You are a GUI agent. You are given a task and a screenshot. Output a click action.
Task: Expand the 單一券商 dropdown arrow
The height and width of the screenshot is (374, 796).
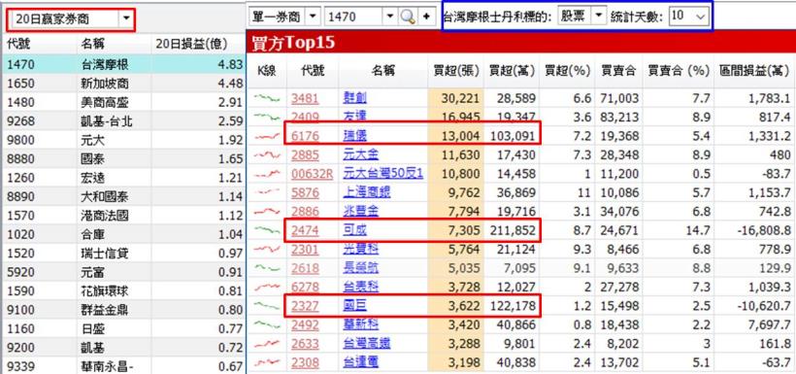(x=314, y=17)
